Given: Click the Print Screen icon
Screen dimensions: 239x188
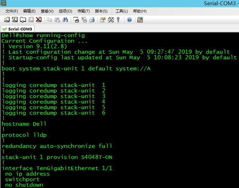Looking at the screenshot, I should [76, 20].
